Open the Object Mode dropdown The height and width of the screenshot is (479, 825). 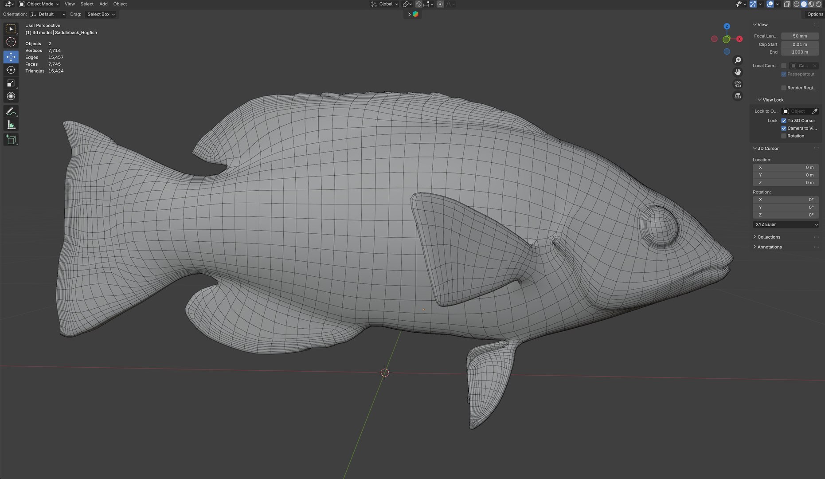click(x=39, y=4)
